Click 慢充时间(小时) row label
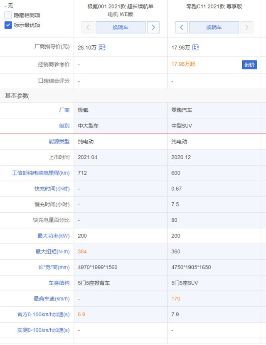Screen dimensions: 266x345 pyautogui.click(x=52, y=204)
